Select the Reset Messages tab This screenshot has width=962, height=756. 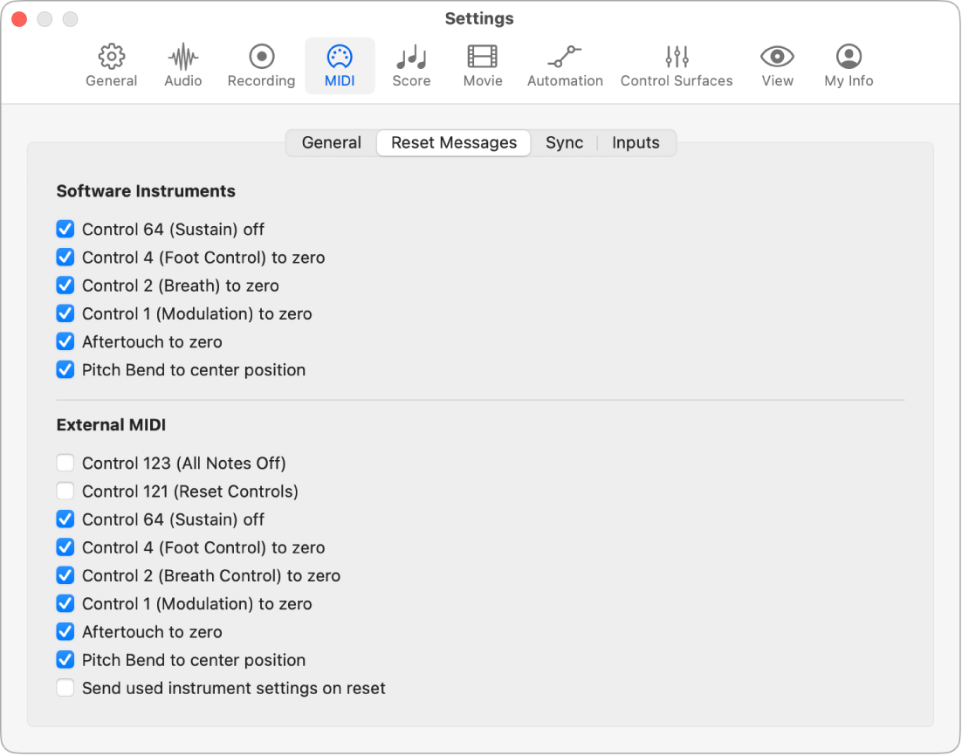pos(453,142)
